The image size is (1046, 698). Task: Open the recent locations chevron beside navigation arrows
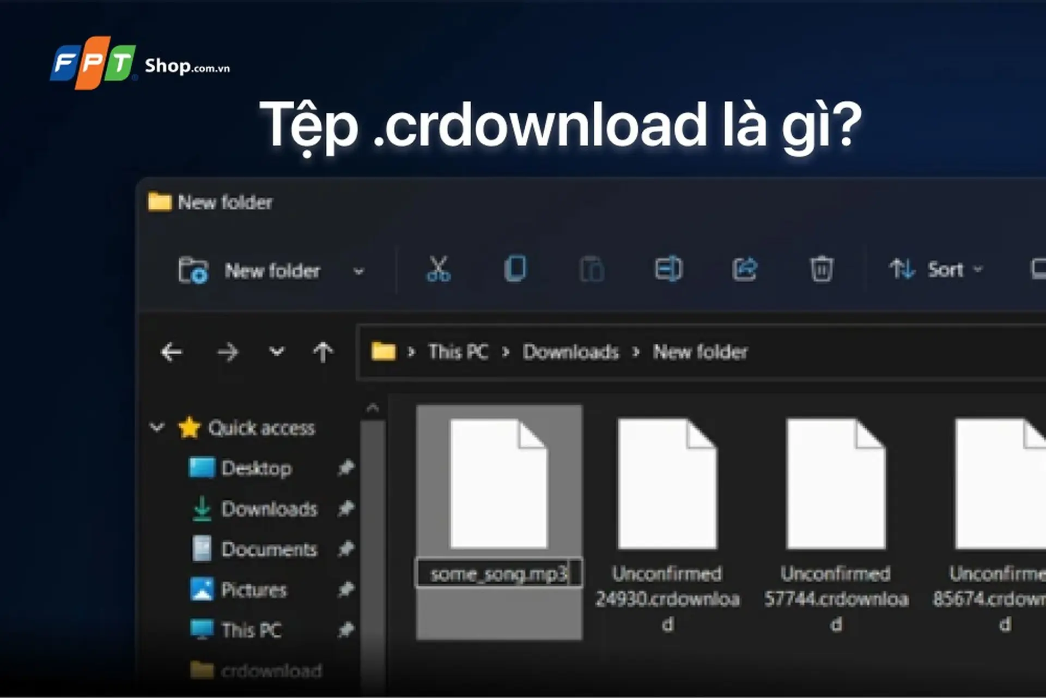275,352
